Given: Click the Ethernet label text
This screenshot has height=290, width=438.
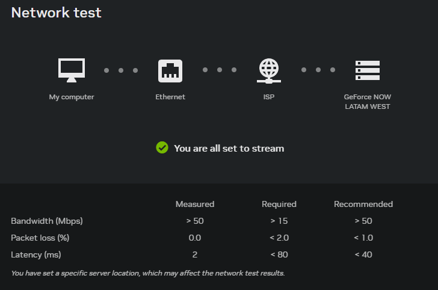Looking at the screenshot, I should (x=170, y=97).
